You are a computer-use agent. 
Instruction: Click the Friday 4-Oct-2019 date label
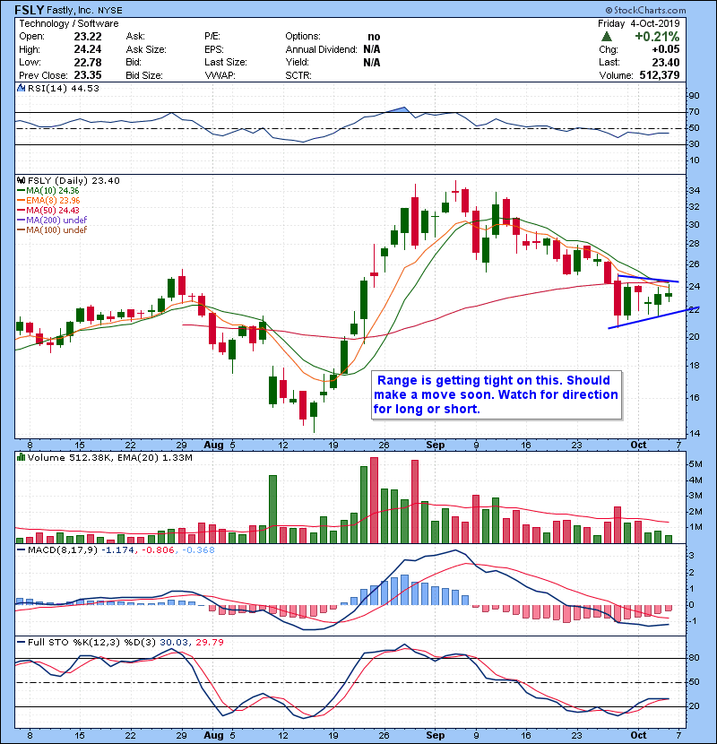(x=638, y=23)
